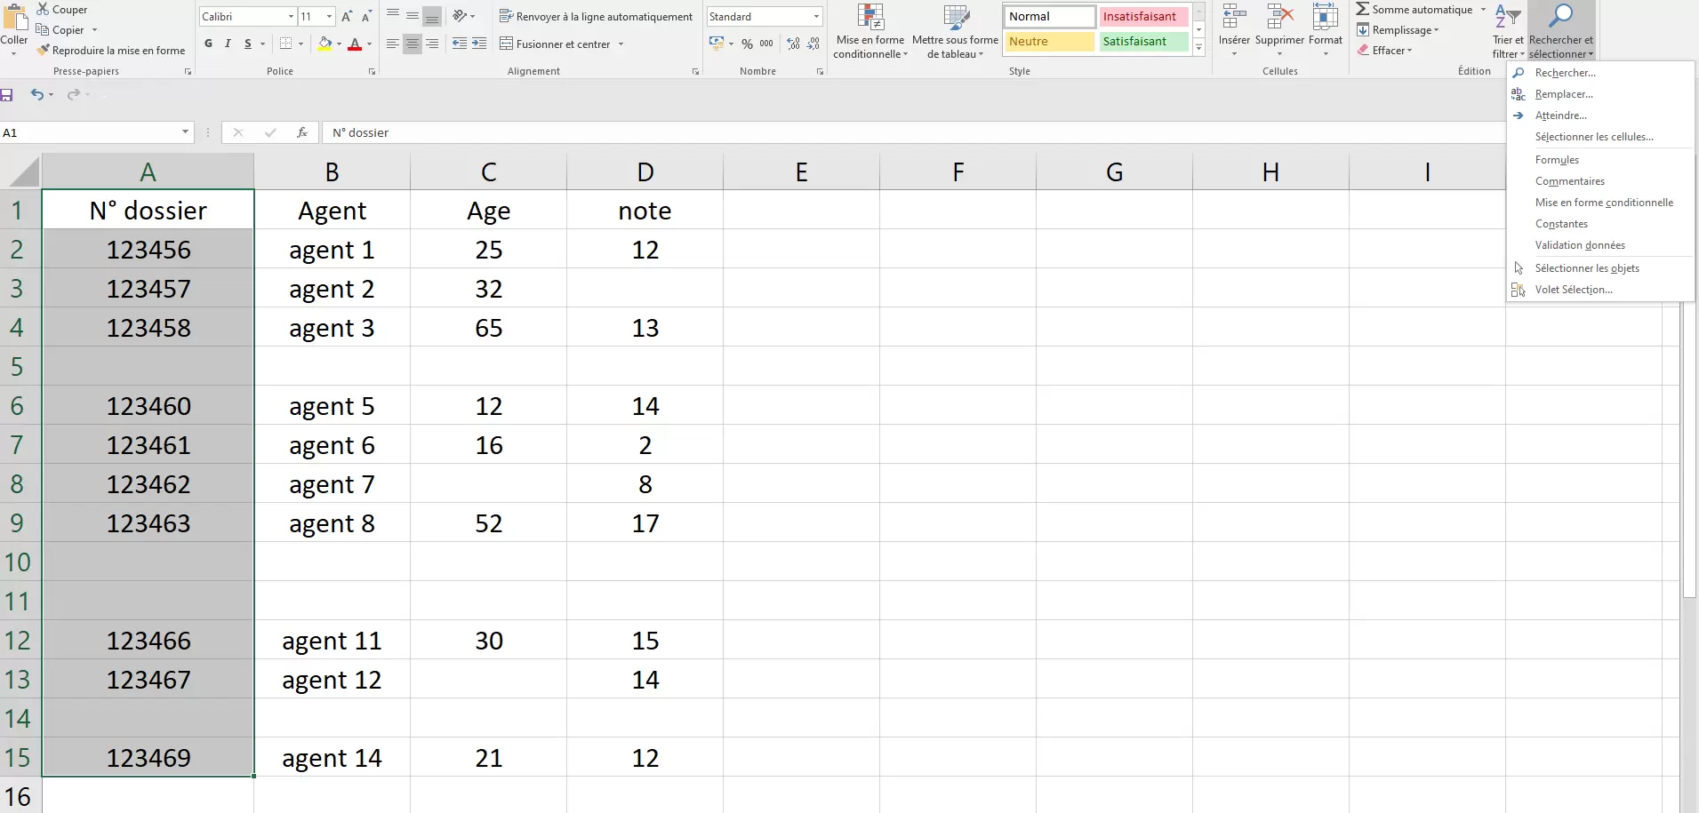The height and width of the screenshot is (813, 1699).
Task: Click Reproduire la mise en forme paintbrush
Action: tap(43, 50)
